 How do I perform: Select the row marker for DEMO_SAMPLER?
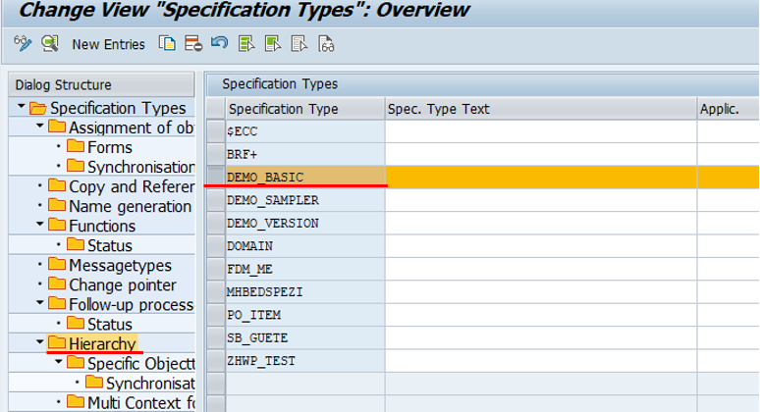tap(215, 200)
